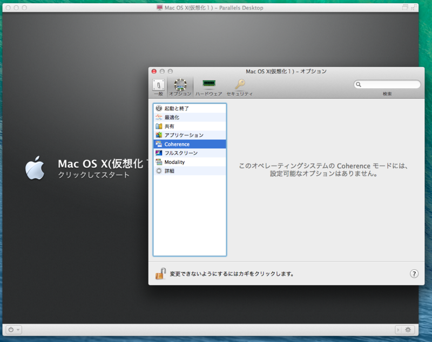
Task: Switch to the ハードウェア tab
Action: (209, 87)
